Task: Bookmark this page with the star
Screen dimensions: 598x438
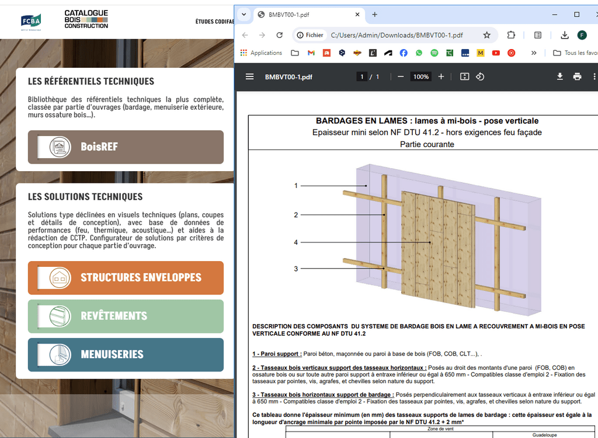Action: pos(486,35)
